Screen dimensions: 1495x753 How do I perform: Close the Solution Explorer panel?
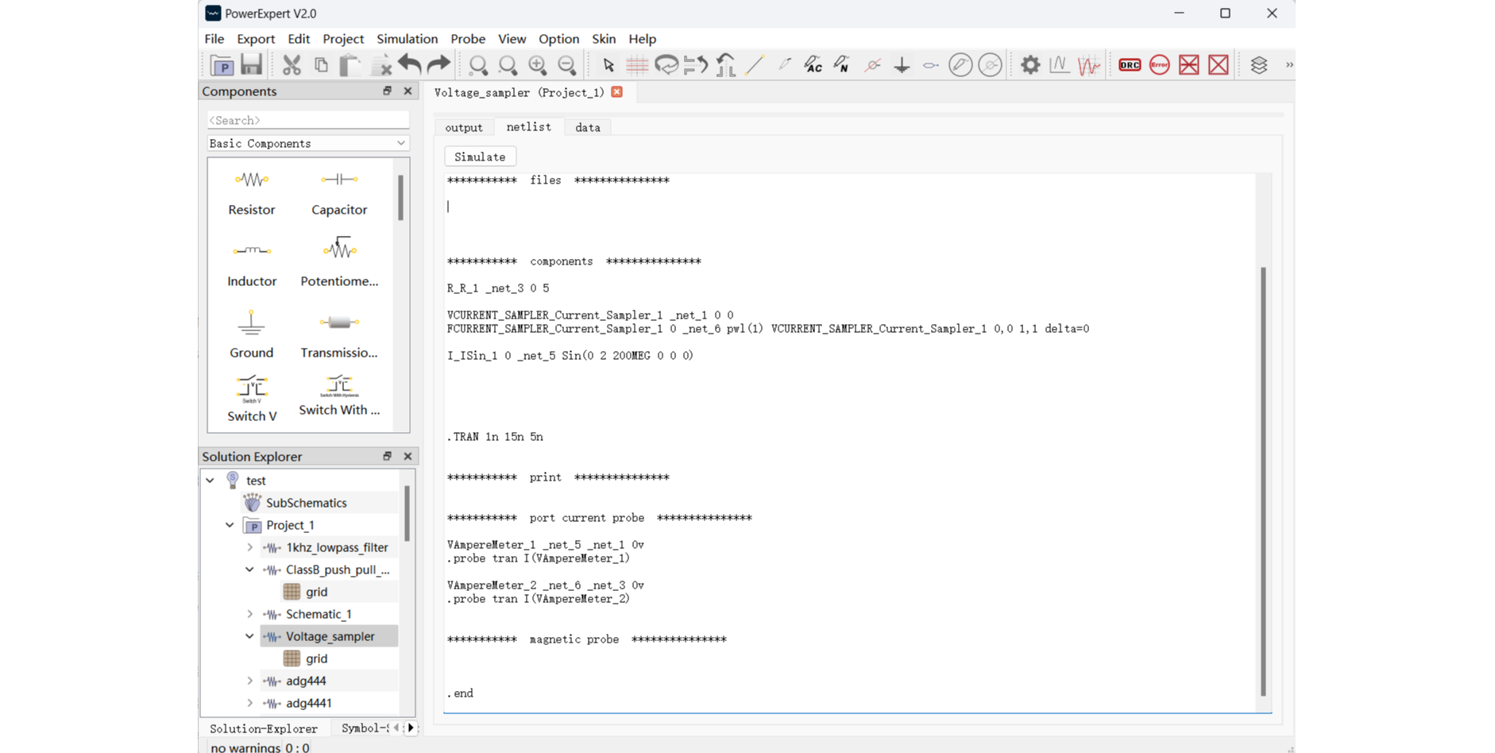408,457
